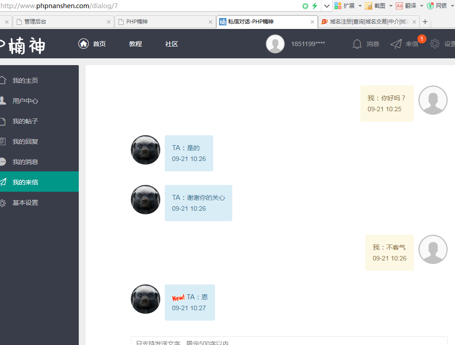Click the list icon beside 我的回复
The height and width of the screenshot is (345, 455).
pos(3,142)
